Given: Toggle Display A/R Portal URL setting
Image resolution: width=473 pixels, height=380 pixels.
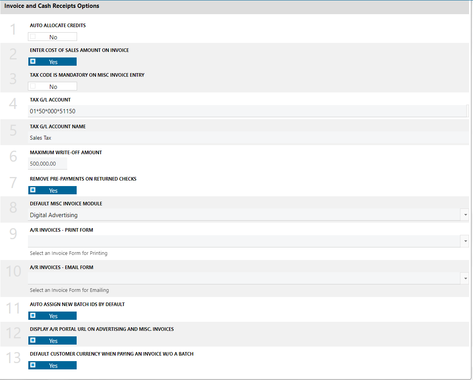Looking at the screenshot, I should pos(53,341).
